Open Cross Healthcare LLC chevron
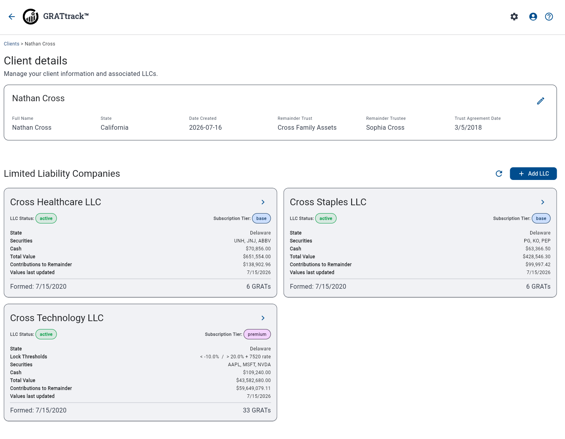 pos(263,202)
